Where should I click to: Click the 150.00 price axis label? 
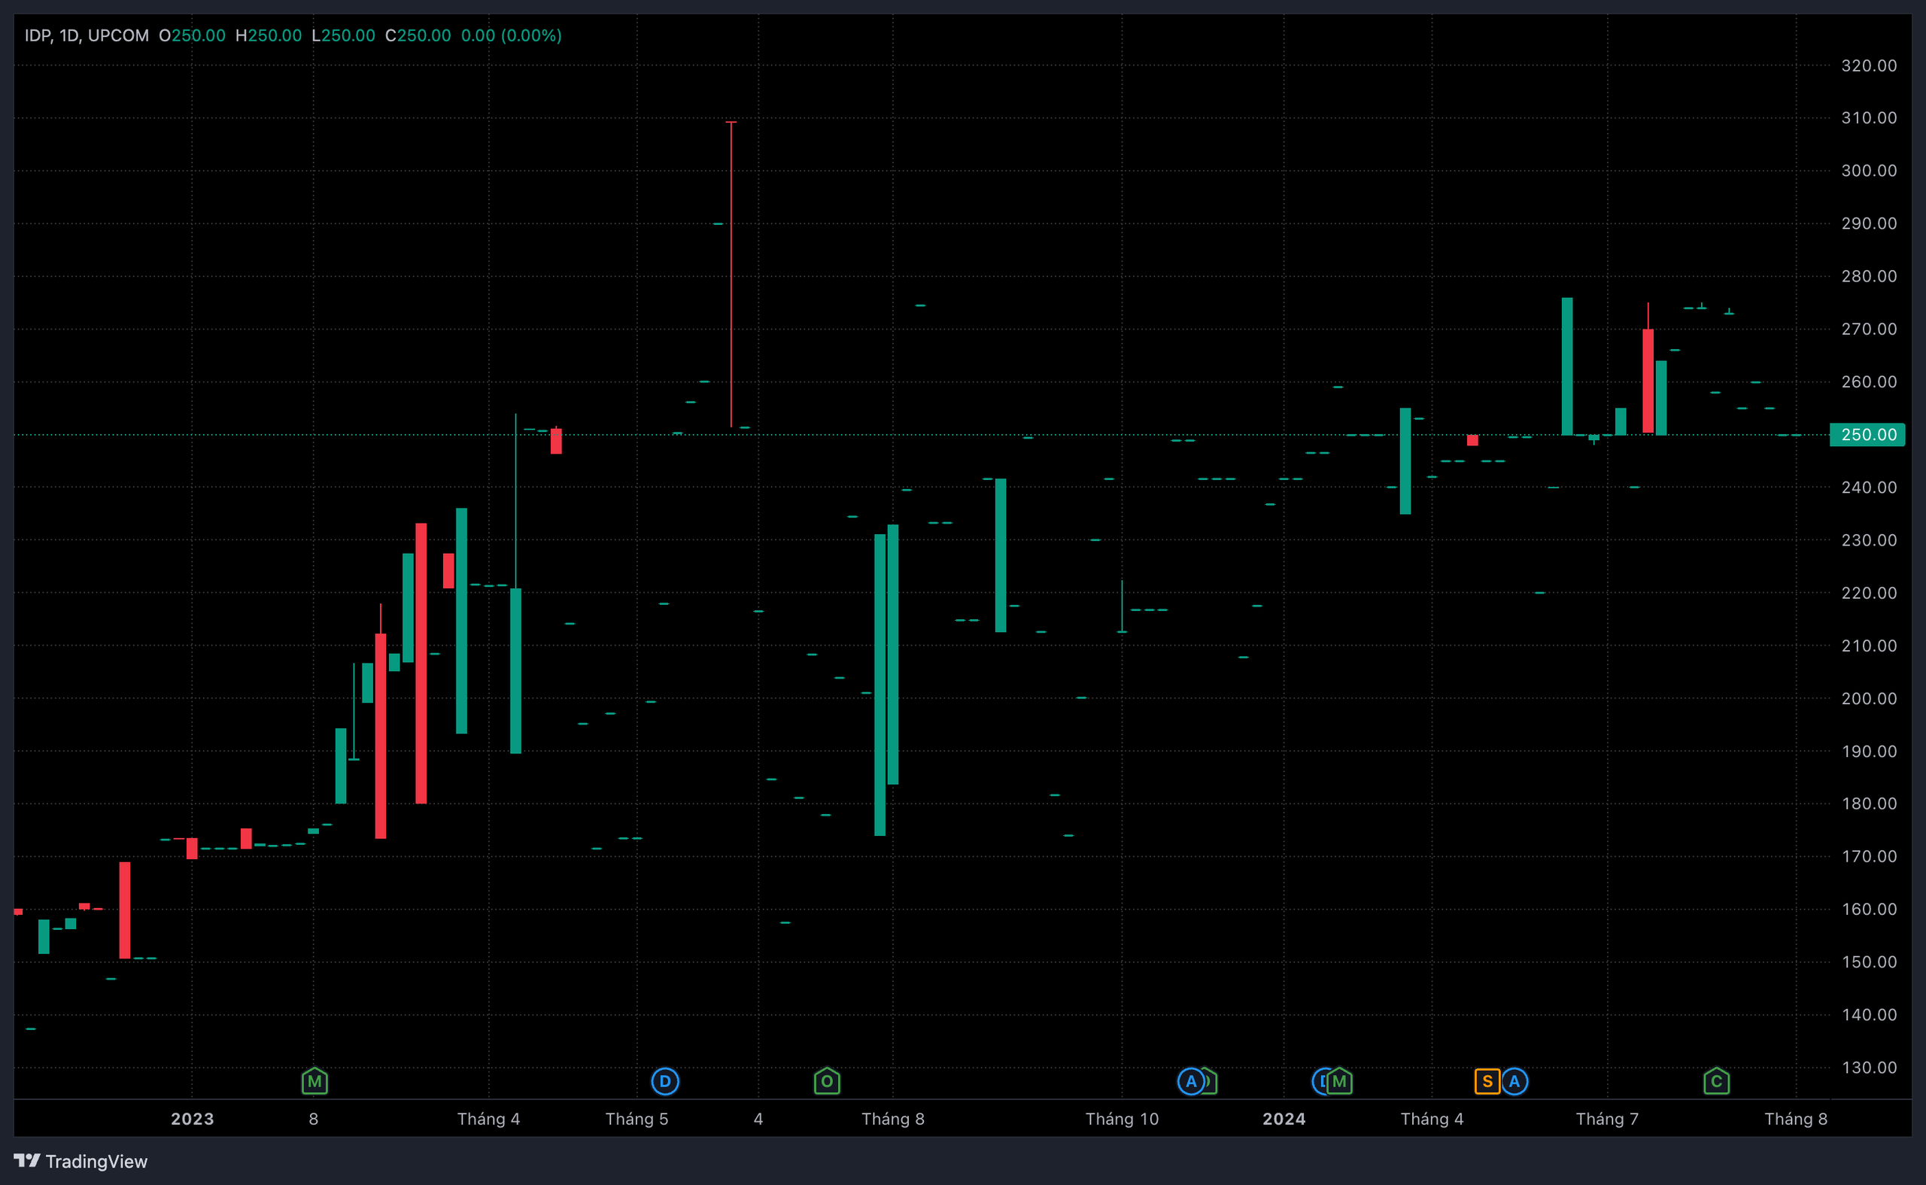click(x=1869, y=962)
